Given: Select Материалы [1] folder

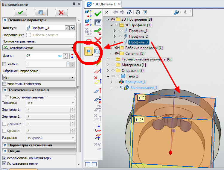Looking at the screenshot, I should 134,65.
